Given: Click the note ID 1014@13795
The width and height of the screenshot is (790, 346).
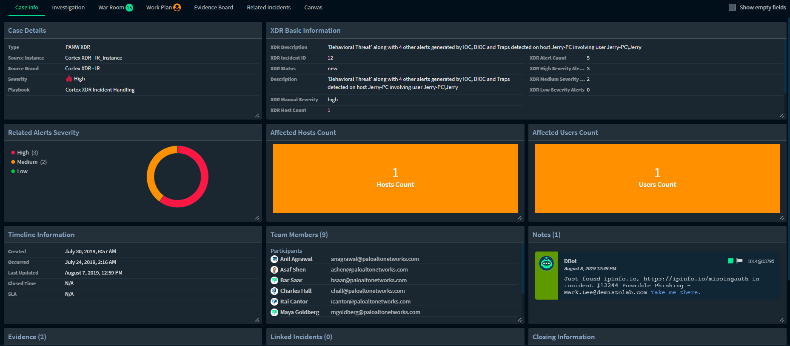Looking at the screenshot, I should (x=761, y=261).
